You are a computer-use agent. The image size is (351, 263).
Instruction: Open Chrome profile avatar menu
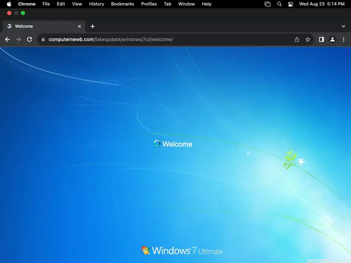tap(332, 40)
